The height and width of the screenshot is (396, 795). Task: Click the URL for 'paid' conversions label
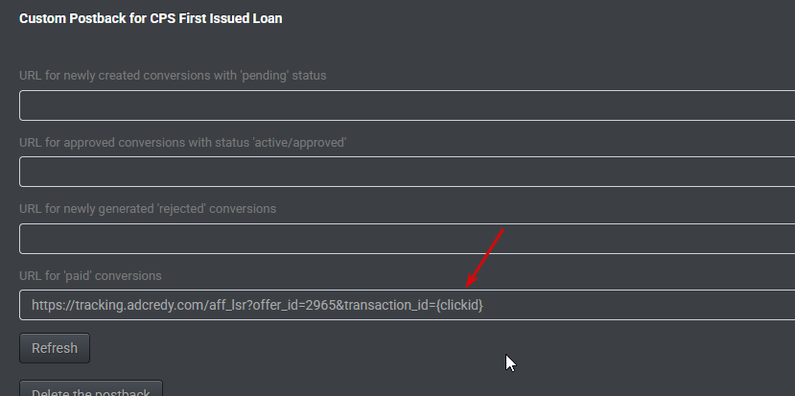(x=90, y=275)
